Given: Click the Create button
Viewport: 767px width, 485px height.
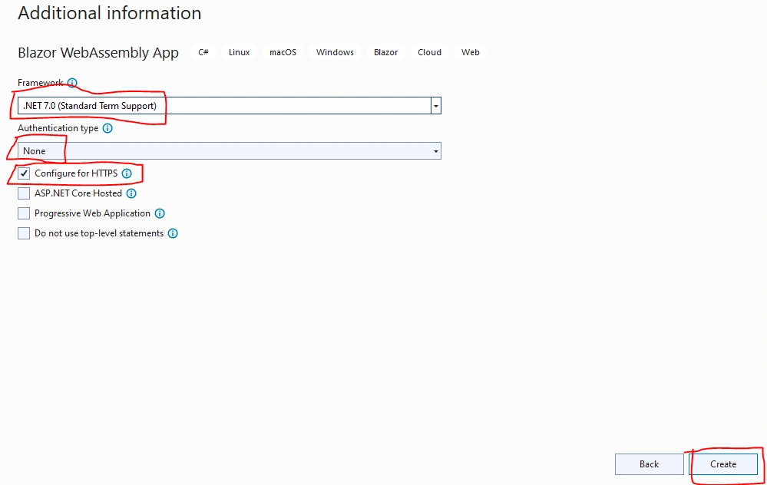Looking at the screenshot, I should pyautogui.click(x=723, y=464).
